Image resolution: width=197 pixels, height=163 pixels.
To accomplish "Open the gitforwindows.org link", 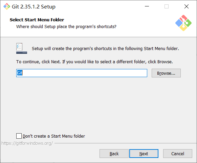I will point(27,143).
